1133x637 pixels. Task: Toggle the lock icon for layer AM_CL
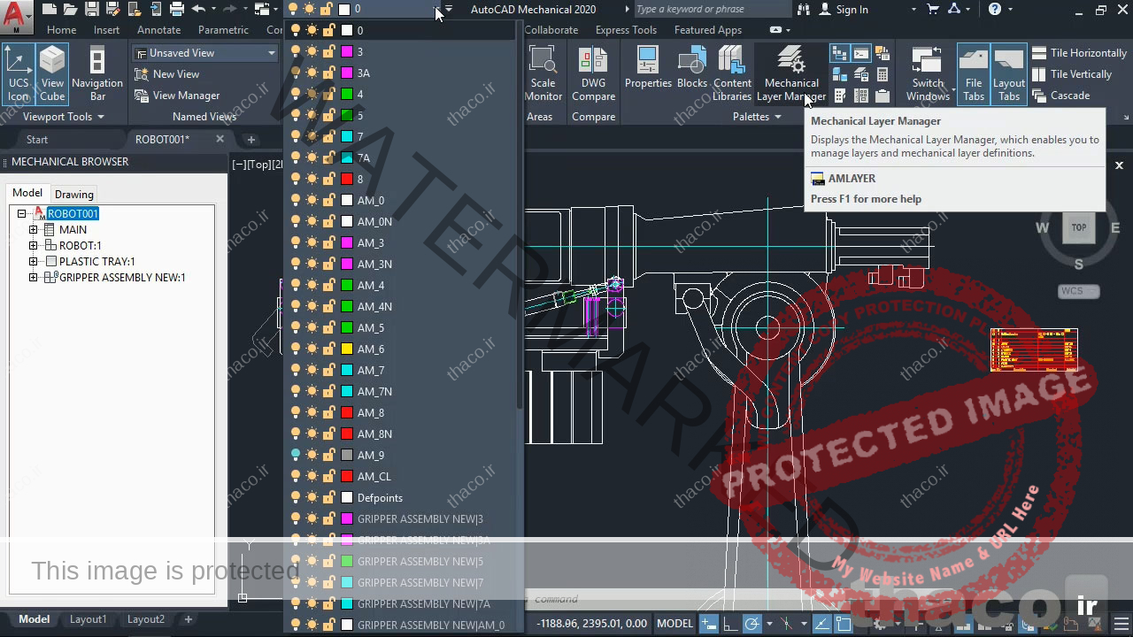pos(328,476)
